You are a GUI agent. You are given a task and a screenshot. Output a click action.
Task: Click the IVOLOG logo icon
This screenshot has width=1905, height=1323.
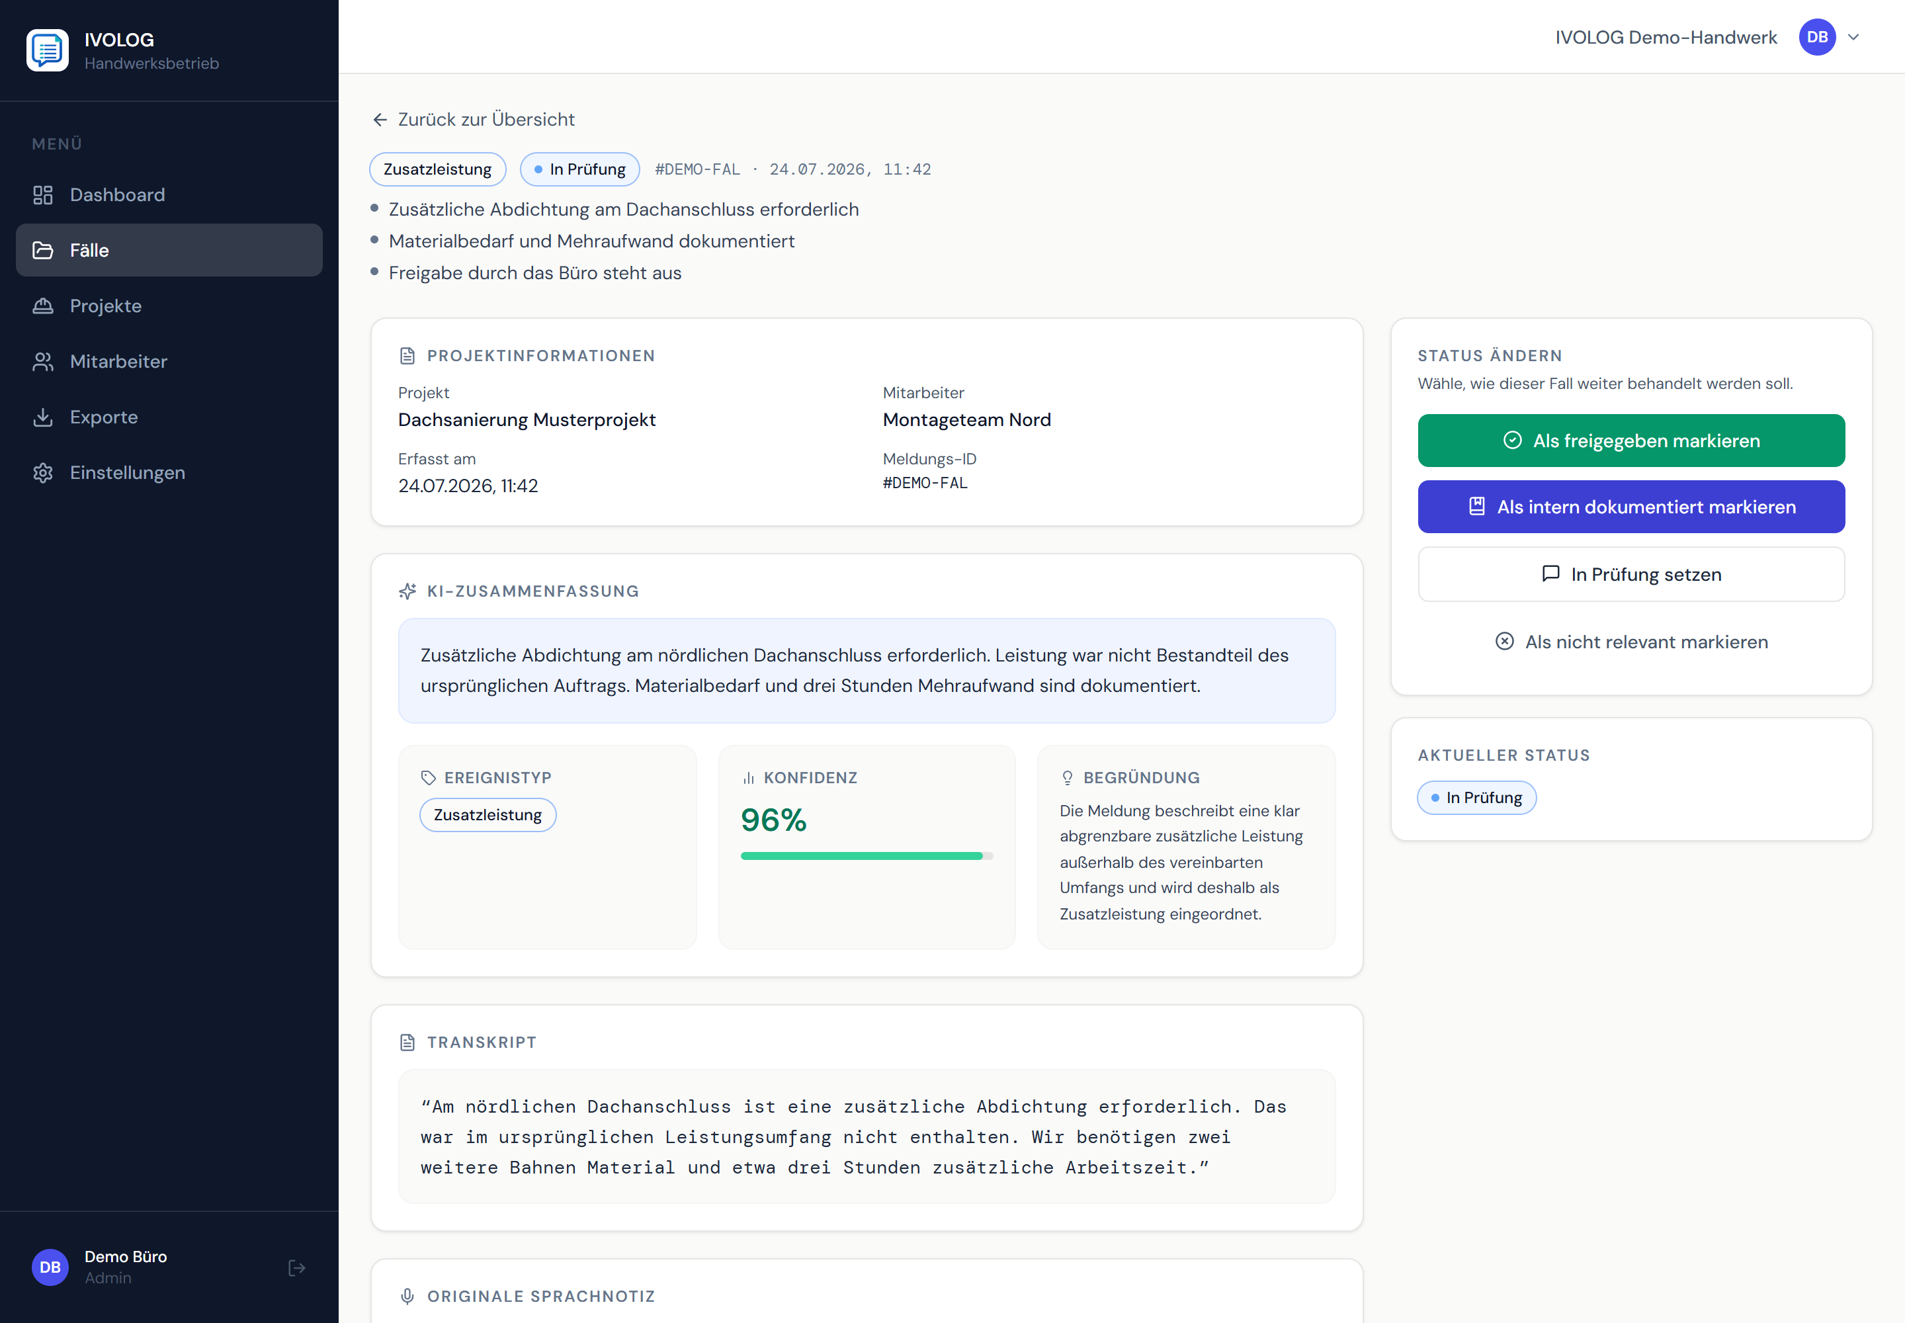click(47, 50)
